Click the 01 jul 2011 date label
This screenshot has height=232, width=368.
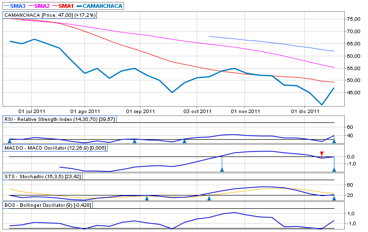(32, 112)
